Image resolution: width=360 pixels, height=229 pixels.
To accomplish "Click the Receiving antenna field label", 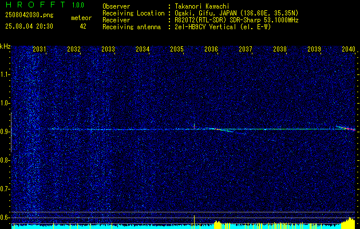I will (132, 27).
